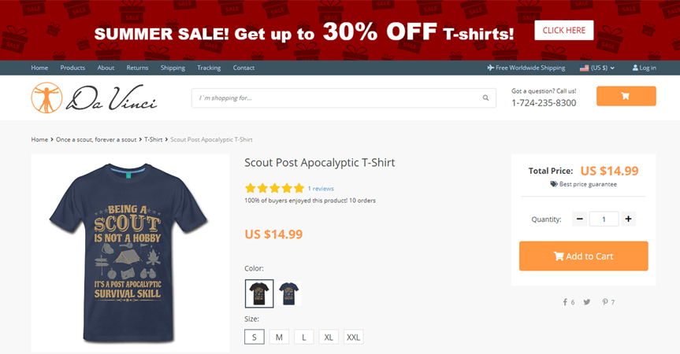Click the five-star rating icons
The image size is (680, 354).
tap(274, 189)
